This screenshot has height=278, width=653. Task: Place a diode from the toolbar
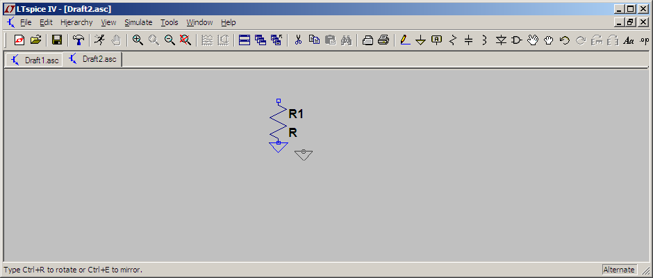tap(501, 40)
